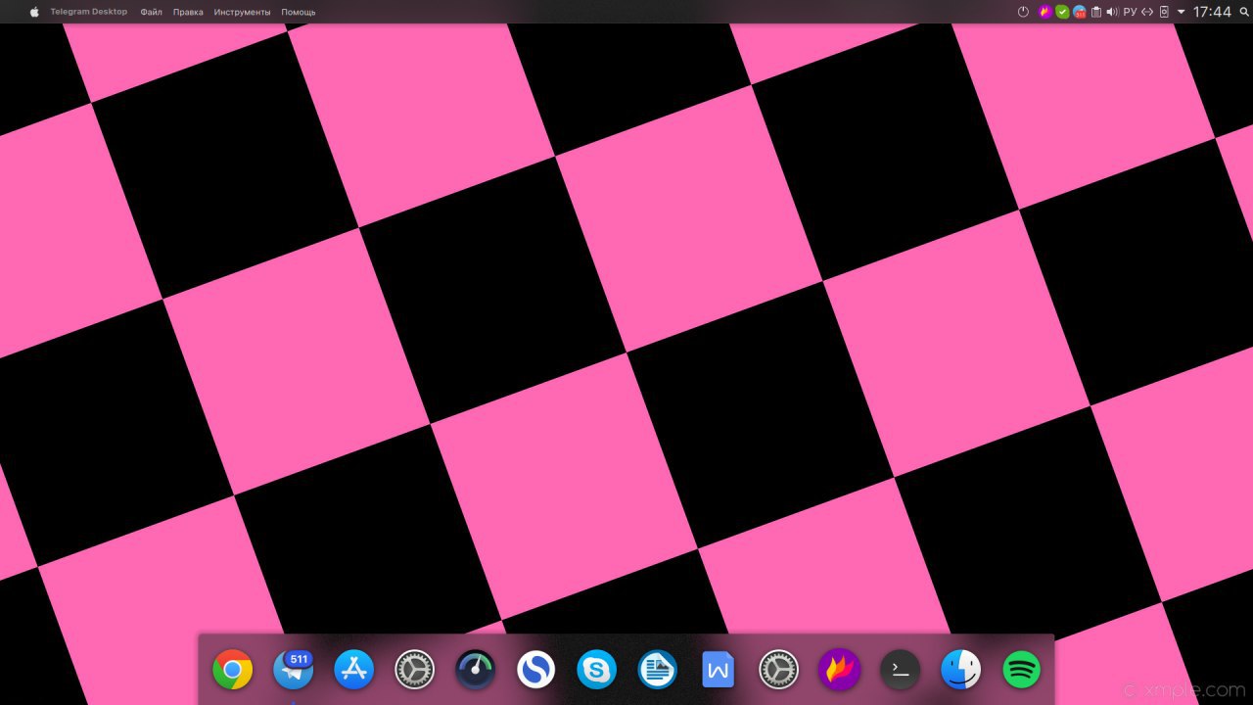The image size is (1253, 705).
Task: Open the App Store dock icon
Action: 353,670
